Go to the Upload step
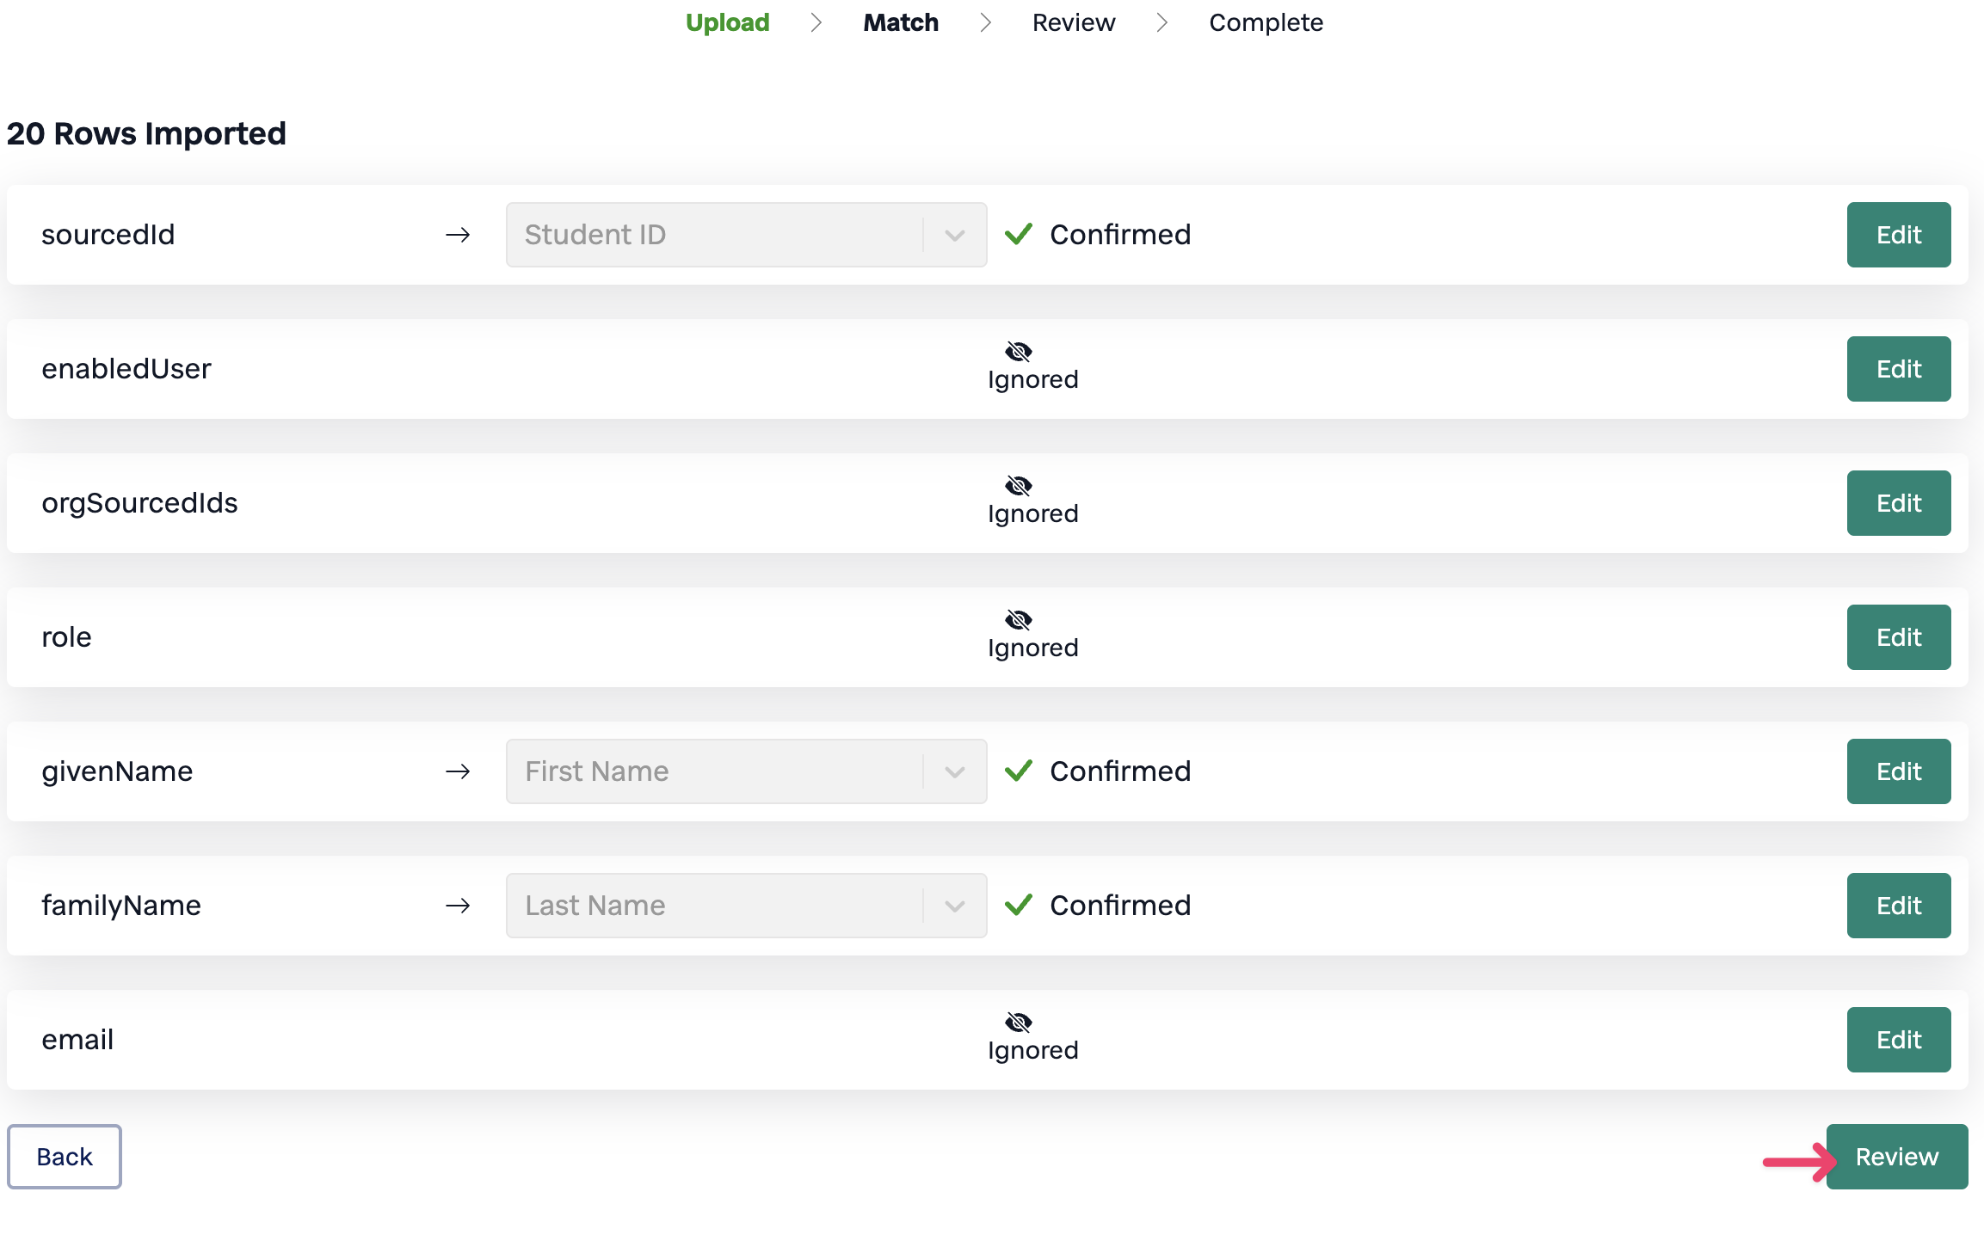 coord(727,22)
